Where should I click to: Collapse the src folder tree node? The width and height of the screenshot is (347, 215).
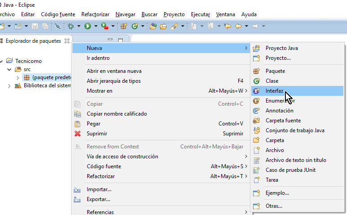pos(9,70)
